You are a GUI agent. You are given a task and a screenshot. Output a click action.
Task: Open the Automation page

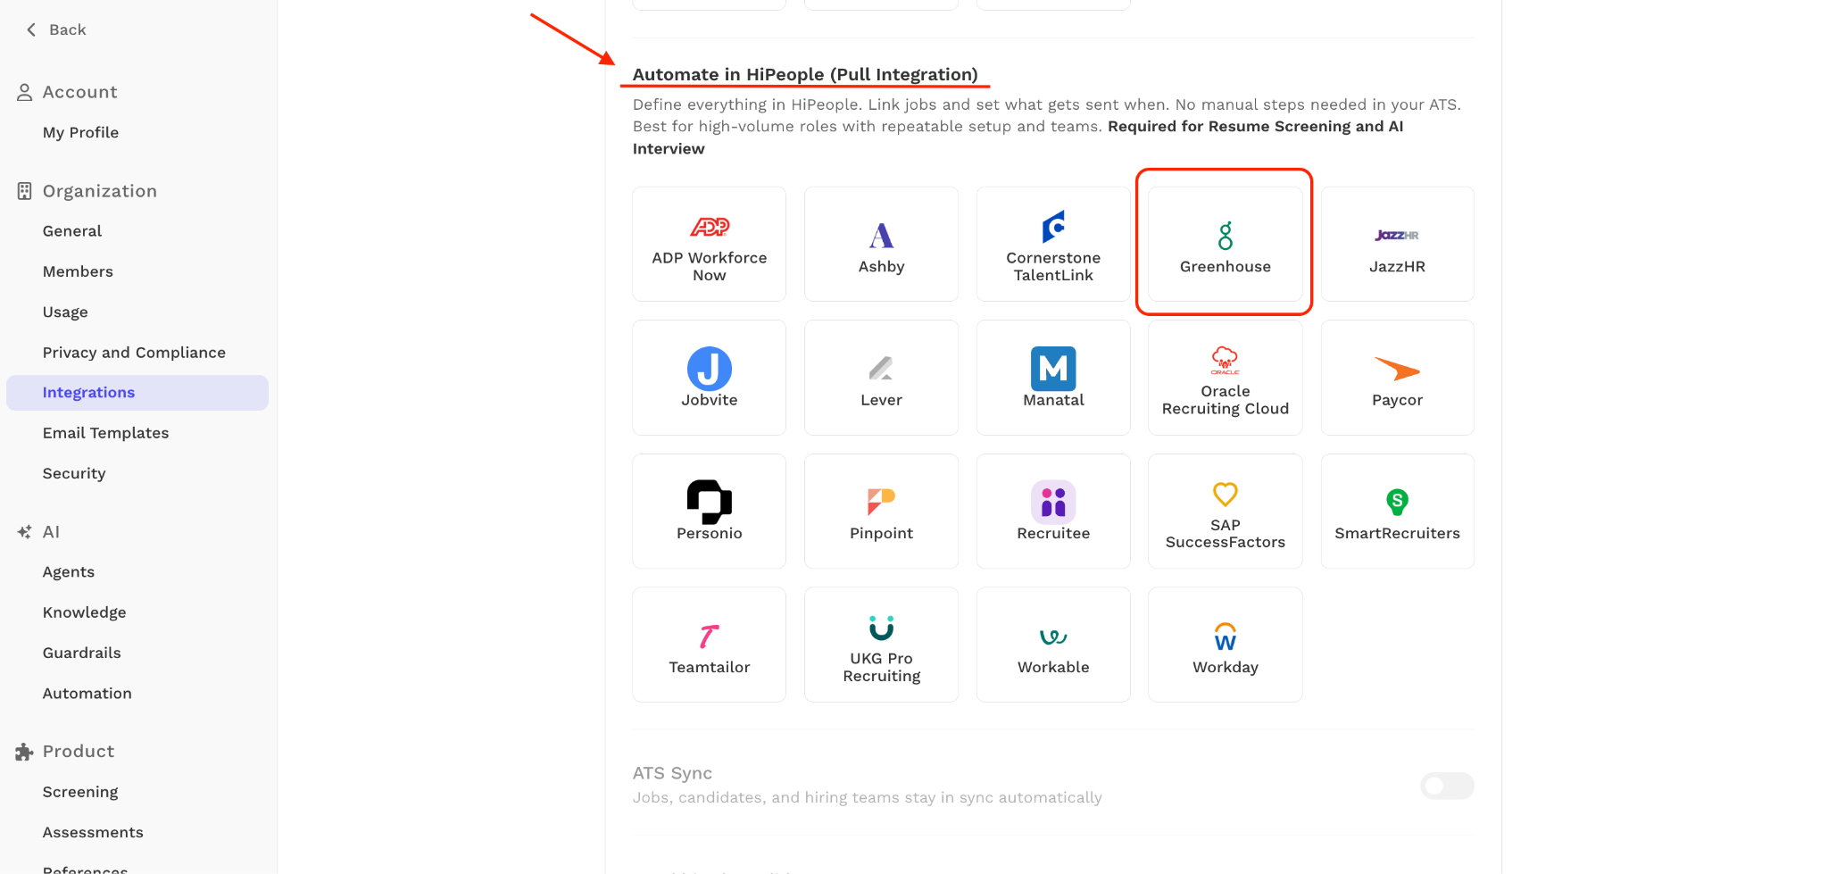[87, 694]
